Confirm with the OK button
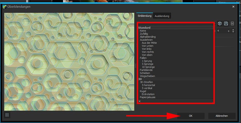Screen dimensions: 241x123 tap(191, 116)
